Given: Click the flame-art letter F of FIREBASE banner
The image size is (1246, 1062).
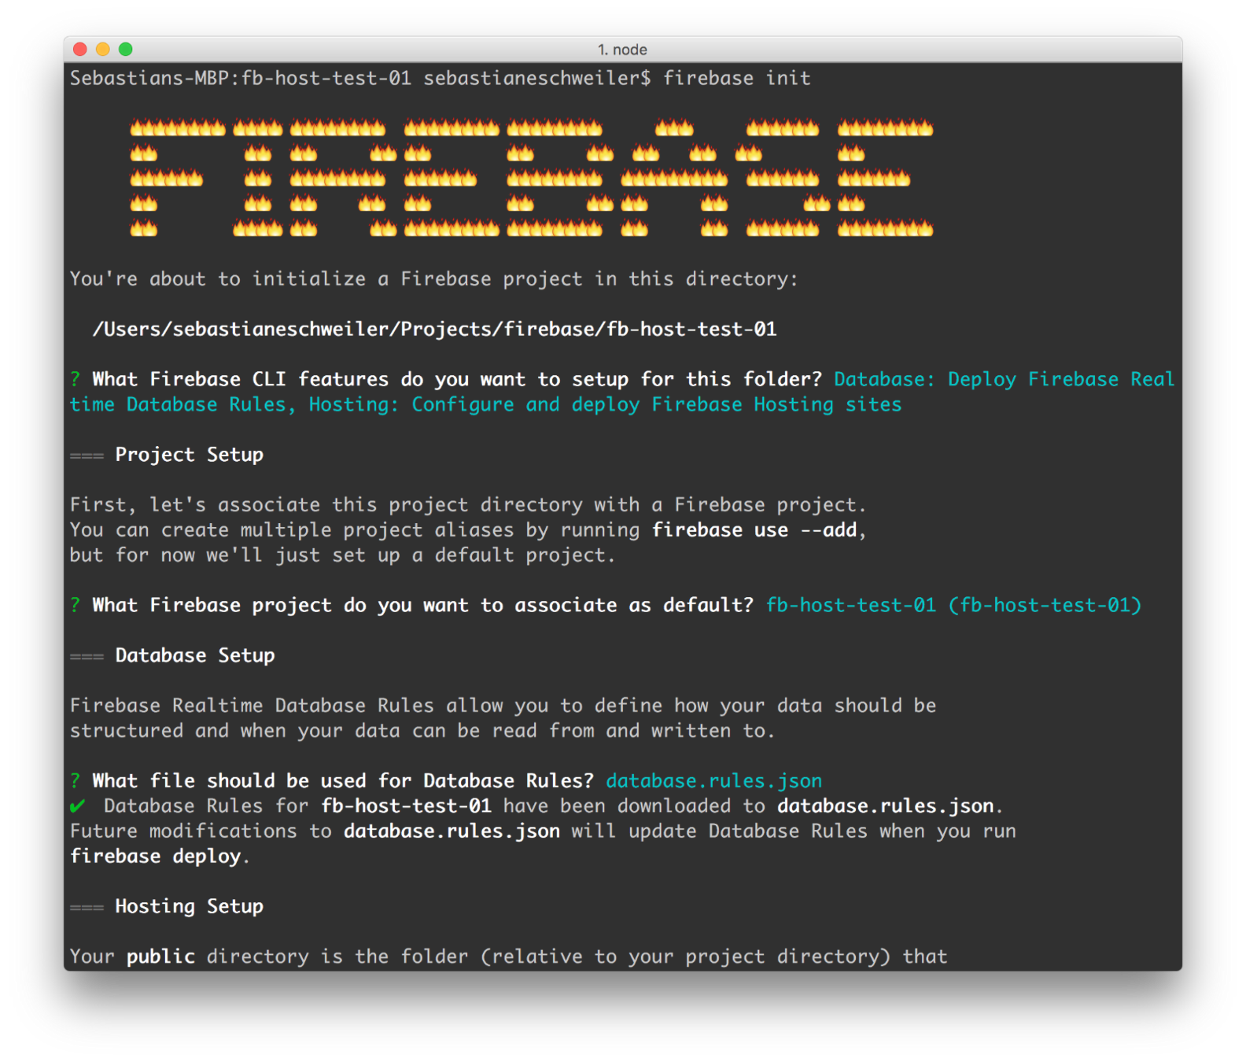Looking at the screenshot, I should click(x=177, y=179).
